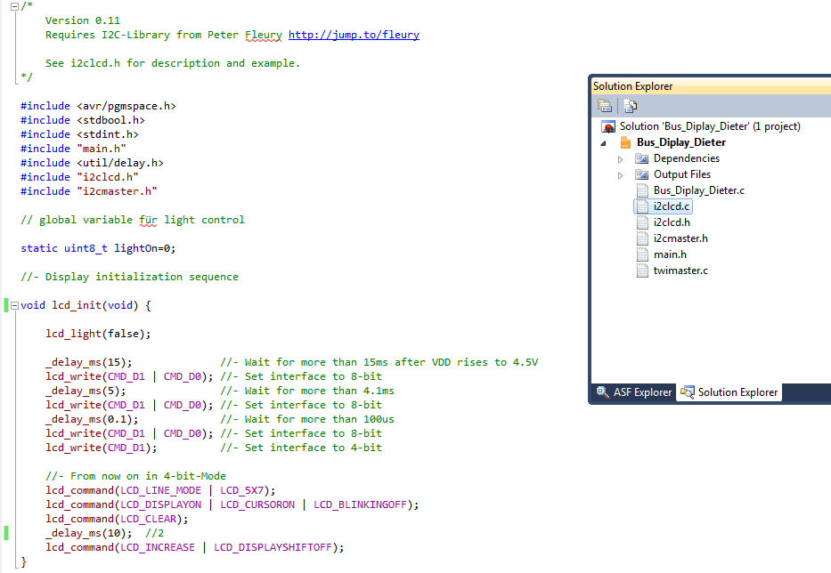Click the 'Wait for more than 100us' comment
This screenshot has height=573, width=831.
click(307, 419)
